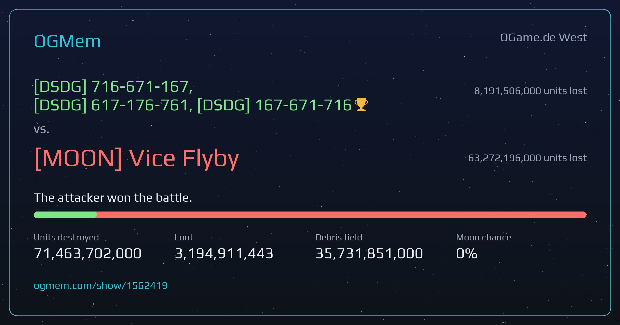Viewport: 620px width, 325px height.
Task: Click the red defender portion of loss bar
Action: coord(342,215)
